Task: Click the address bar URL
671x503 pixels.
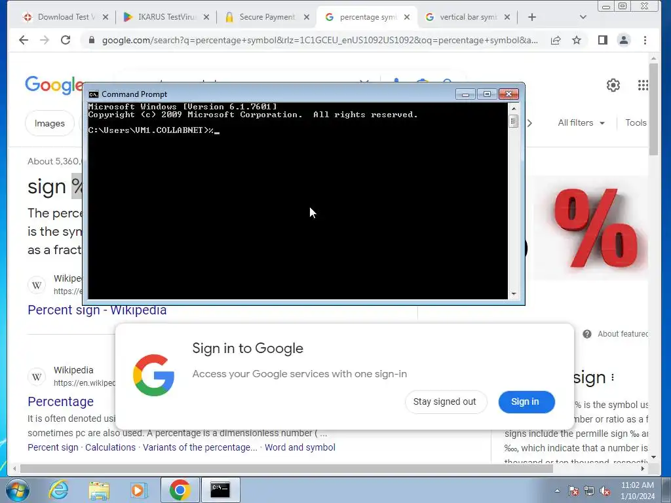Action: click(320, 40)
